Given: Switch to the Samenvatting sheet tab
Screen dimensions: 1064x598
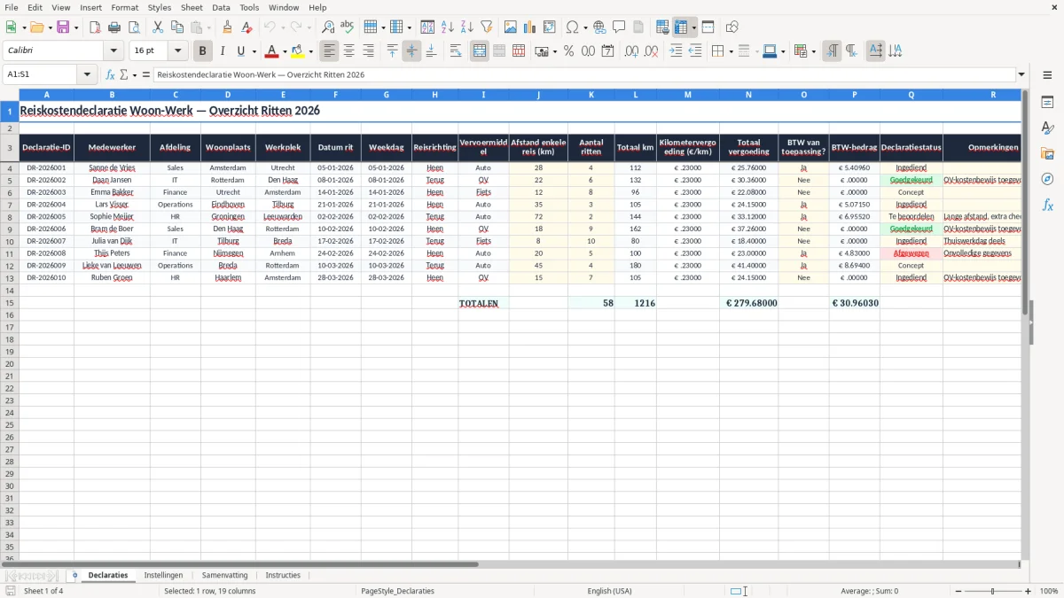Looking at the screenshot, I should pyautogui.click(x=225, y=575).
